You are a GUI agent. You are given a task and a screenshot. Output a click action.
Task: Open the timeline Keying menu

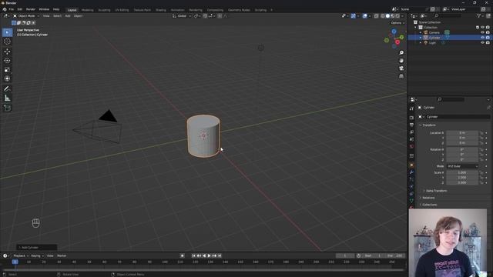coord(37,255)
